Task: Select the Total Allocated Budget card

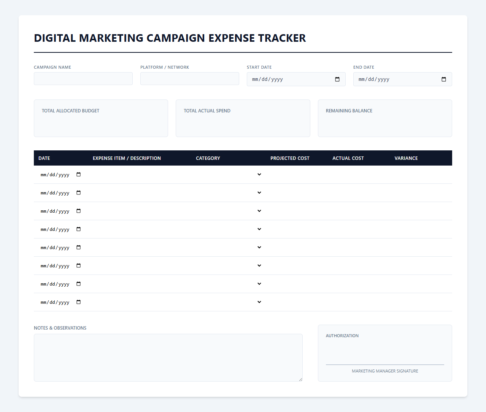Action: click(x=101, y=118)
